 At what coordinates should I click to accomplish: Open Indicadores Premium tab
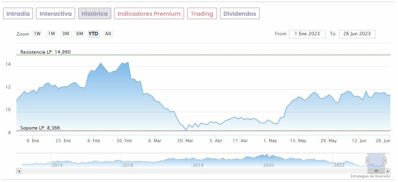(x=149, y=14)
